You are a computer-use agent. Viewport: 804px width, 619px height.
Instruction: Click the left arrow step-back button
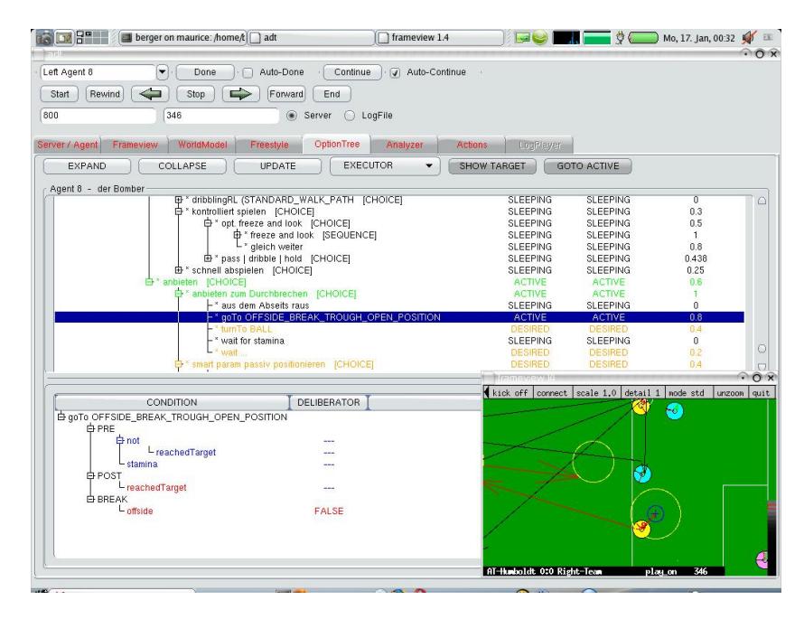point(150,94)
